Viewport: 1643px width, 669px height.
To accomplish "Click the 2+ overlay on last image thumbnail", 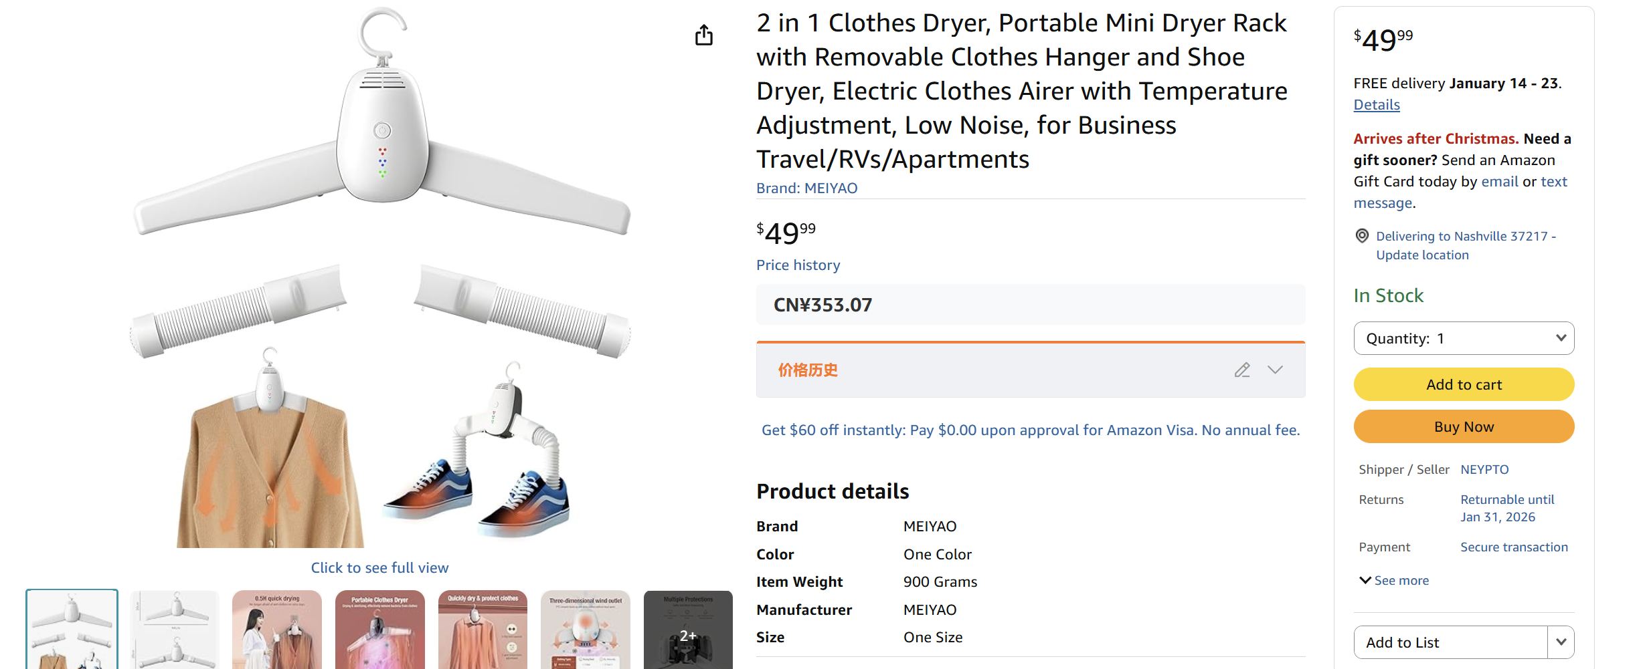I will coord(687,636).
